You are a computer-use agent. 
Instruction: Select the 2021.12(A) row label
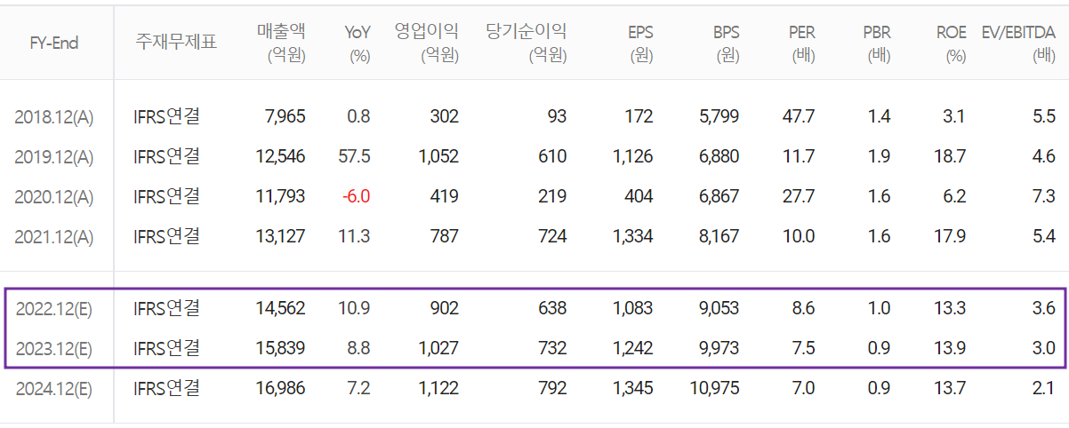pyautogui.click(x=54, y=237)
